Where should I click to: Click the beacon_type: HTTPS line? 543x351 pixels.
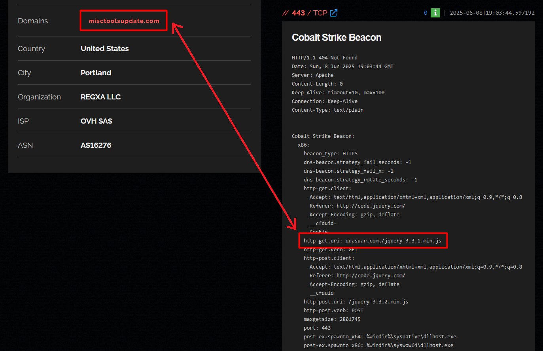click(x=331, y=154)
